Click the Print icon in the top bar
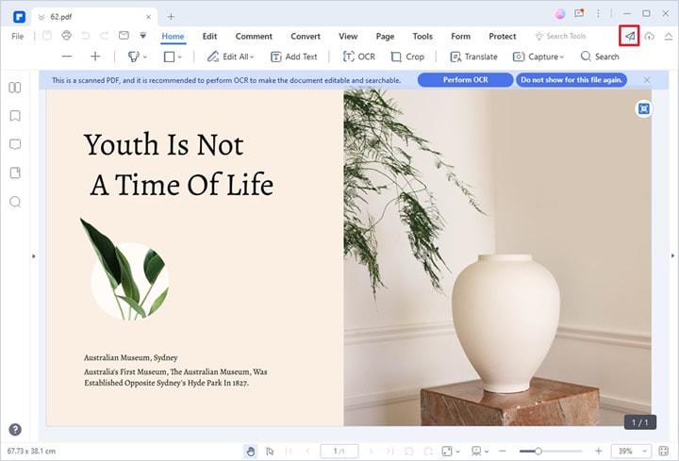This screenshot has width=679, height=461. coord(66,36)
